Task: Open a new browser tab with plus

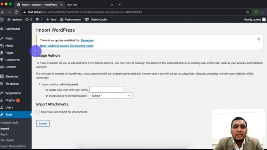Action: pyautogui.click(x=120, y=5)
